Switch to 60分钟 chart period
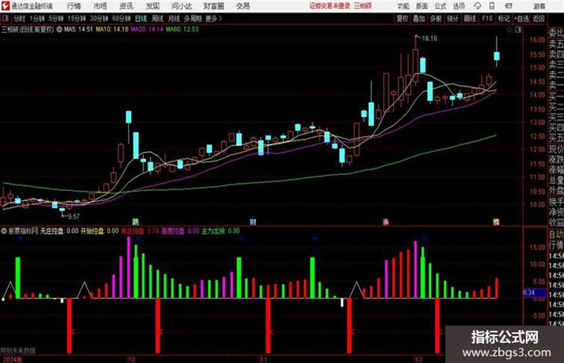564x363 pixels. point(122,18)
